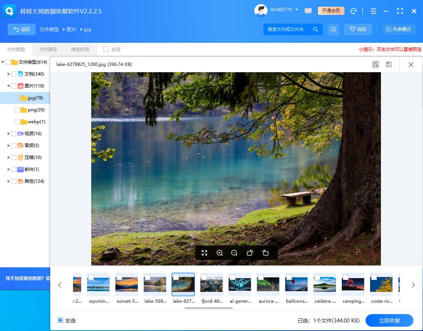Image resolution: width=423 pixels, height=331 pixels.
Task: Rotate the previewed lake photo counterclockwise
Action: click(x=250, y=253)
